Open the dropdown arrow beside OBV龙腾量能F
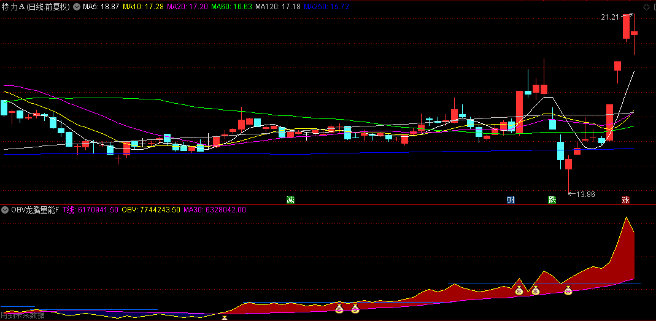 pyautogui.click(x=6, y=210)
